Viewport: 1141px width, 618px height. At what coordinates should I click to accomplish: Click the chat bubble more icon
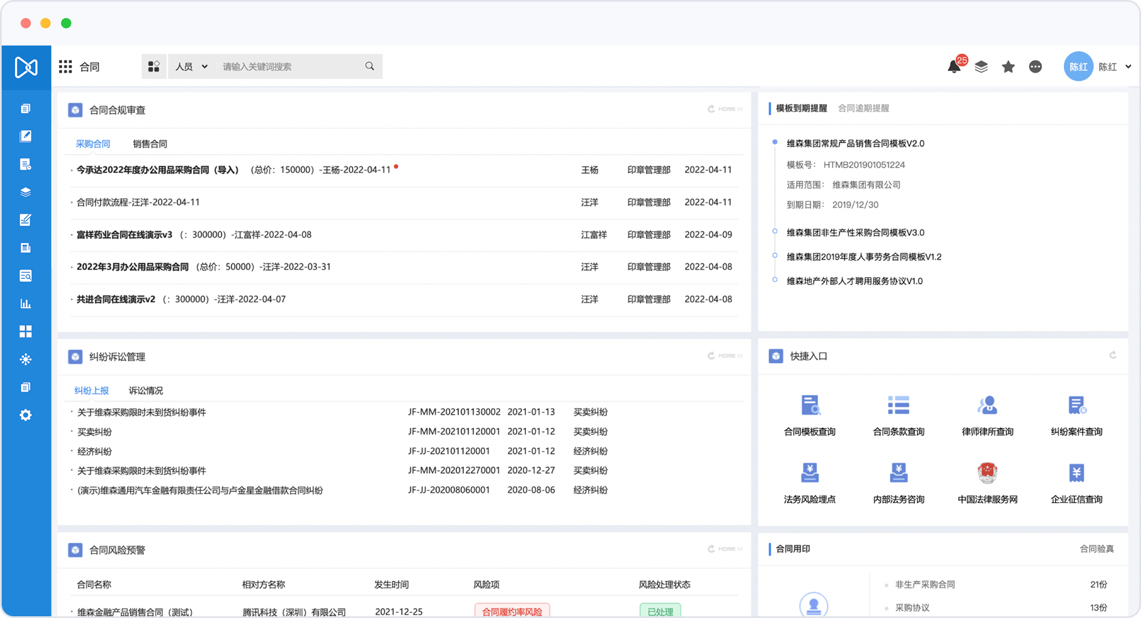tap(1035, 67)
